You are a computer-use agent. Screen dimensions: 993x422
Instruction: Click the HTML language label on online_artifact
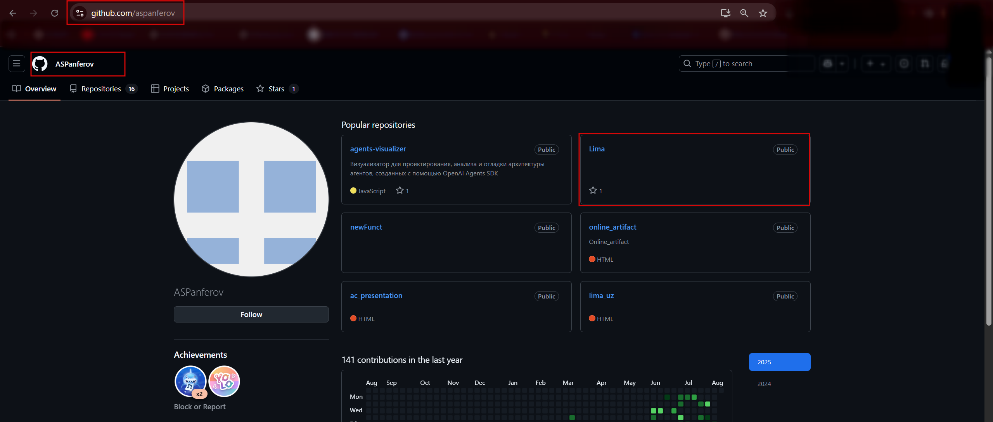tap(605, 259)
